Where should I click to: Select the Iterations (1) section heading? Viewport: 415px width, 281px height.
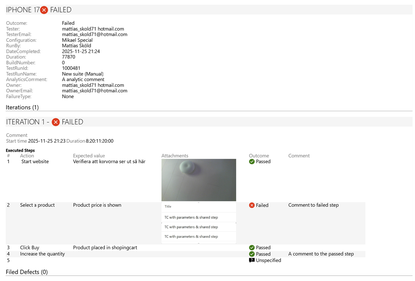coord(22,107)
